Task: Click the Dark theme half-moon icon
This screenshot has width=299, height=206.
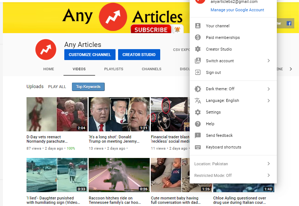Action: (198, 89)
